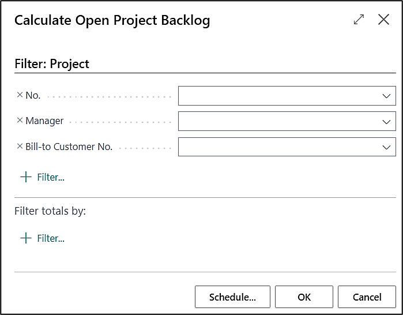Expand the dialog to full size
Screen dimensions: 403x315
coord(359,20)
